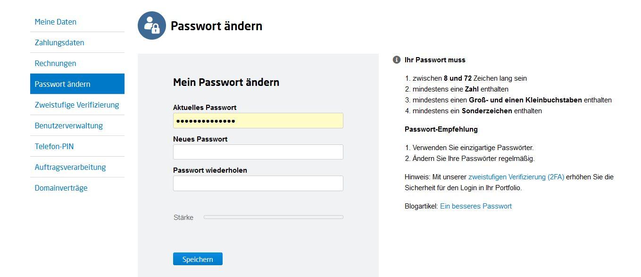Viewport: 641px width, 277px height.
Task: Click the info icon next to 'Ihr Passwort muss'
Action: [396, 60]
